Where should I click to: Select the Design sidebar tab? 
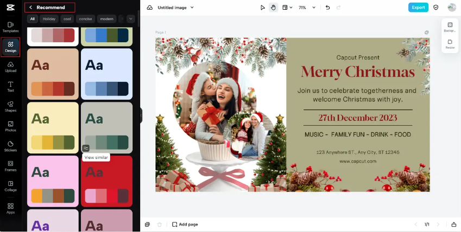(10, 47)
